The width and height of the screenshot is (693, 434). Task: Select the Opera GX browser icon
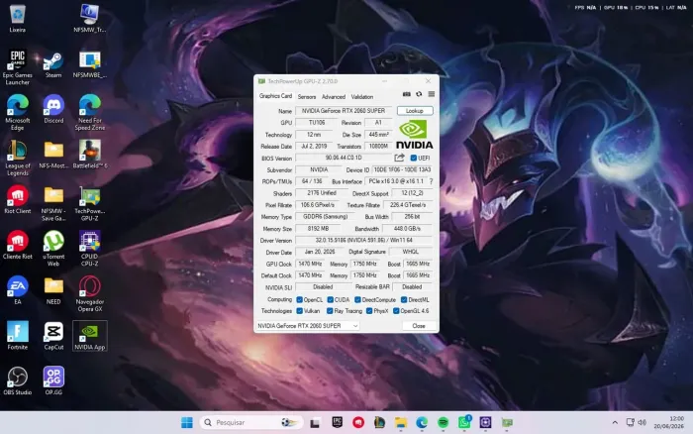click(90, 293)
